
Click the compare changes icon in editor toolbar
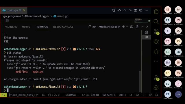pos(114,10)
